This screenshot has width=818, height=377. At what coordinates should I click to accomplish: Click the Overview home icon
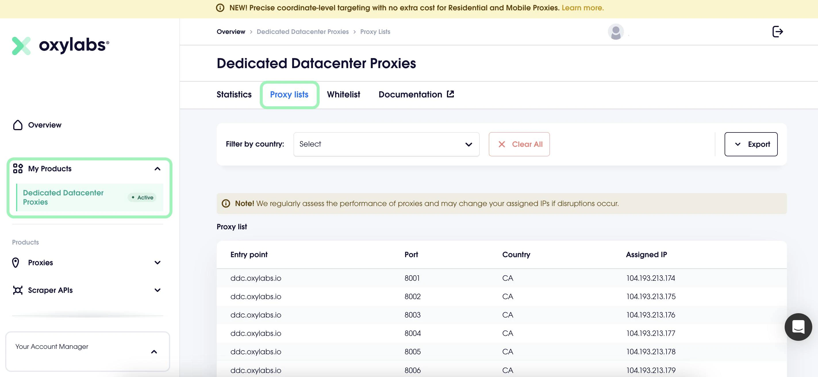[x=18, y=125]
